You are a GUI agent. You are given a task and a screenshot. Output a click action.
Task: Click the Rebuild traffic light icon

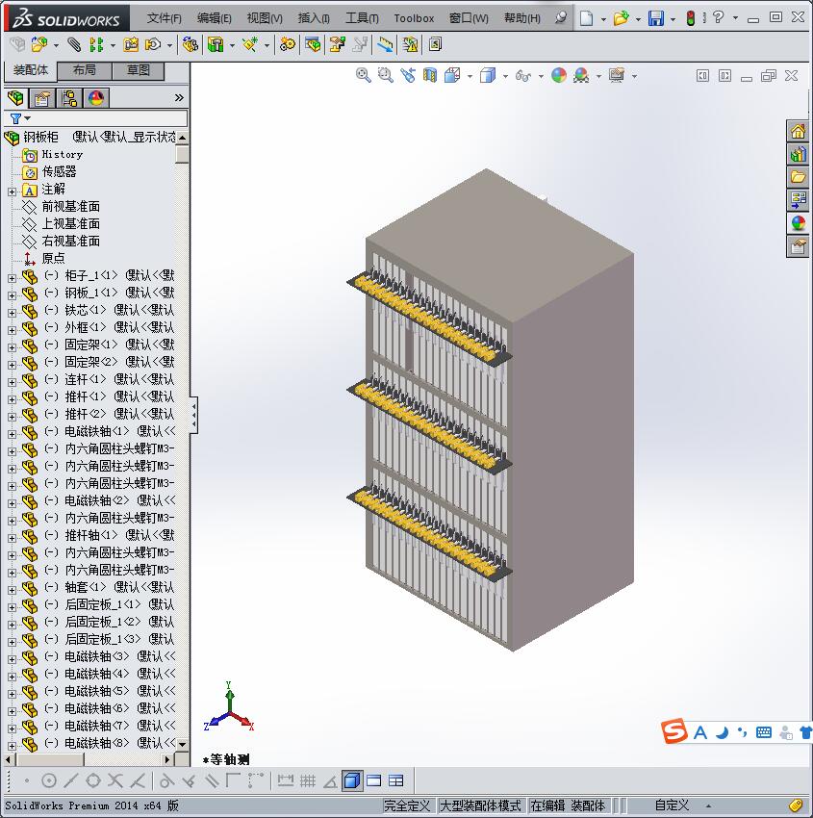click(x=691, y=18)
